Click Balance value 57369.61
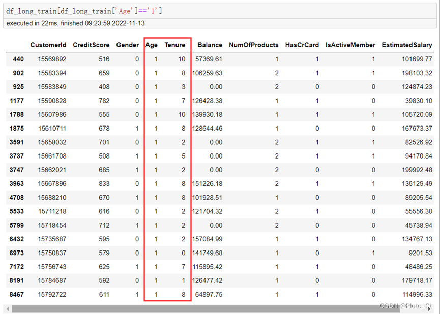 [209, 59]
